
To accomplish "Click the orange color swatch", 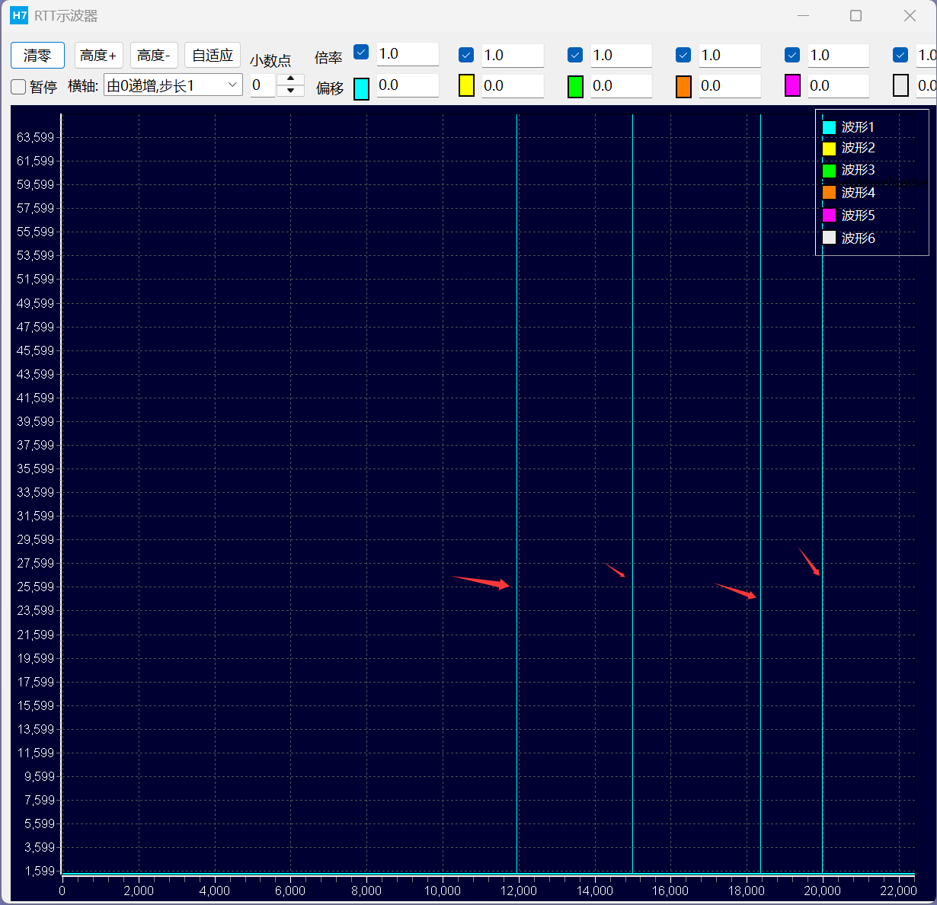I will coord(684,86).
